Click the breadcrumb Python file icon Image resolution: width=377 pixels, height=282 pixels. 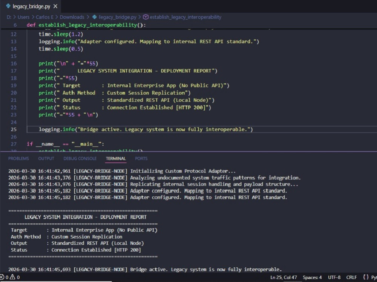coord(95,17)
